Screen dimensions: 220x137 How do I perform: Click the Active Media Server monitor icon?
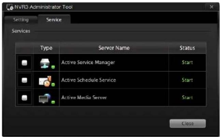47,99
